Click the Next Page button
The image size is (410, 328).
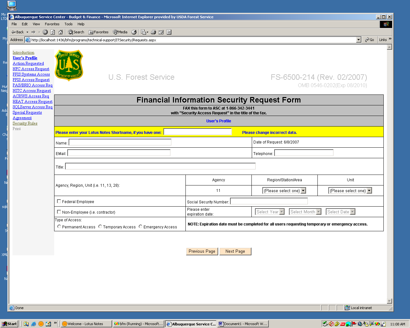pyautogui.click(x=235, y=251)
